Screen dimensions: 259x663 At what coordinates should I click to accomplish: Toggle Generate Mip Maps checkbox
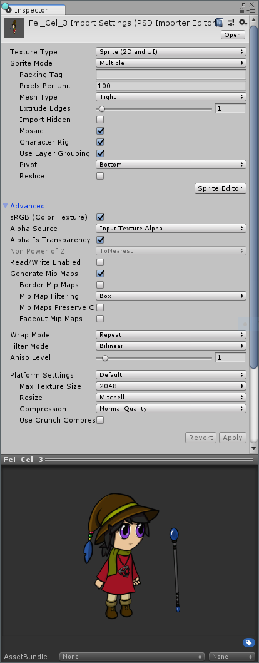tap(100, 274)
